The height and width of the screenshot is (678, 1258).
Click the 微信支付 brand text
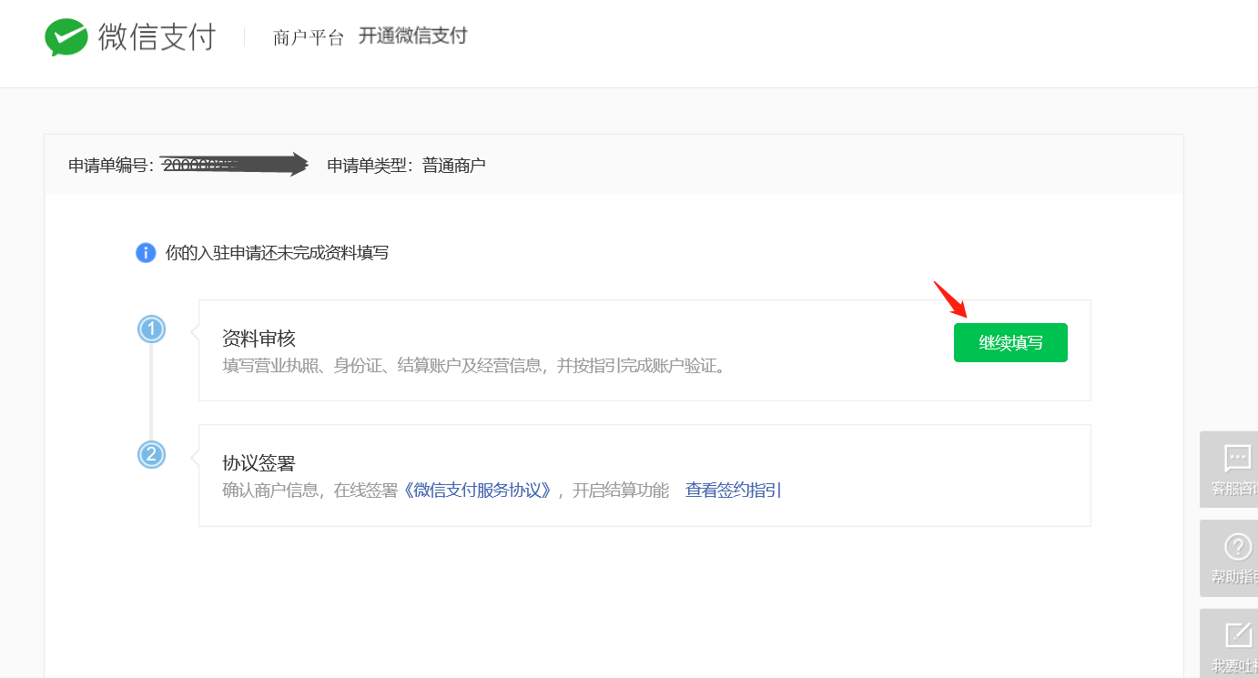157,37
